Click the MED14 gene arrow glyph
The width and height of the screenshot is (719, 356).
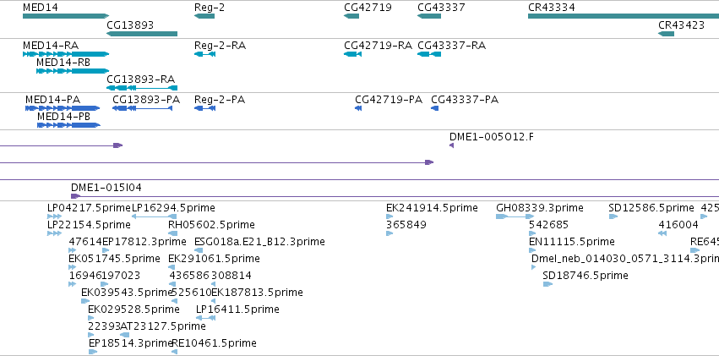click(66, 16)
